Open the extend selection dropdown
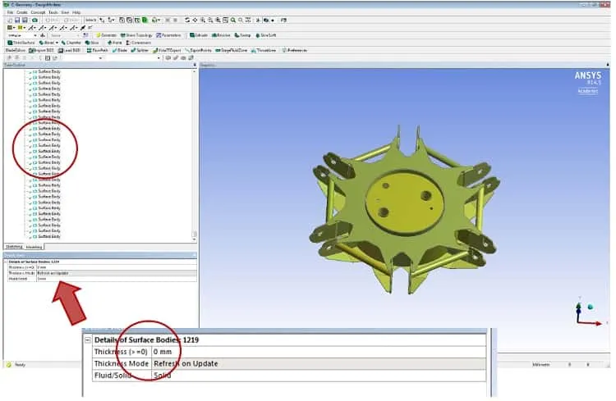This screenshot has height=401, width=616. click(x=156, y=20)
